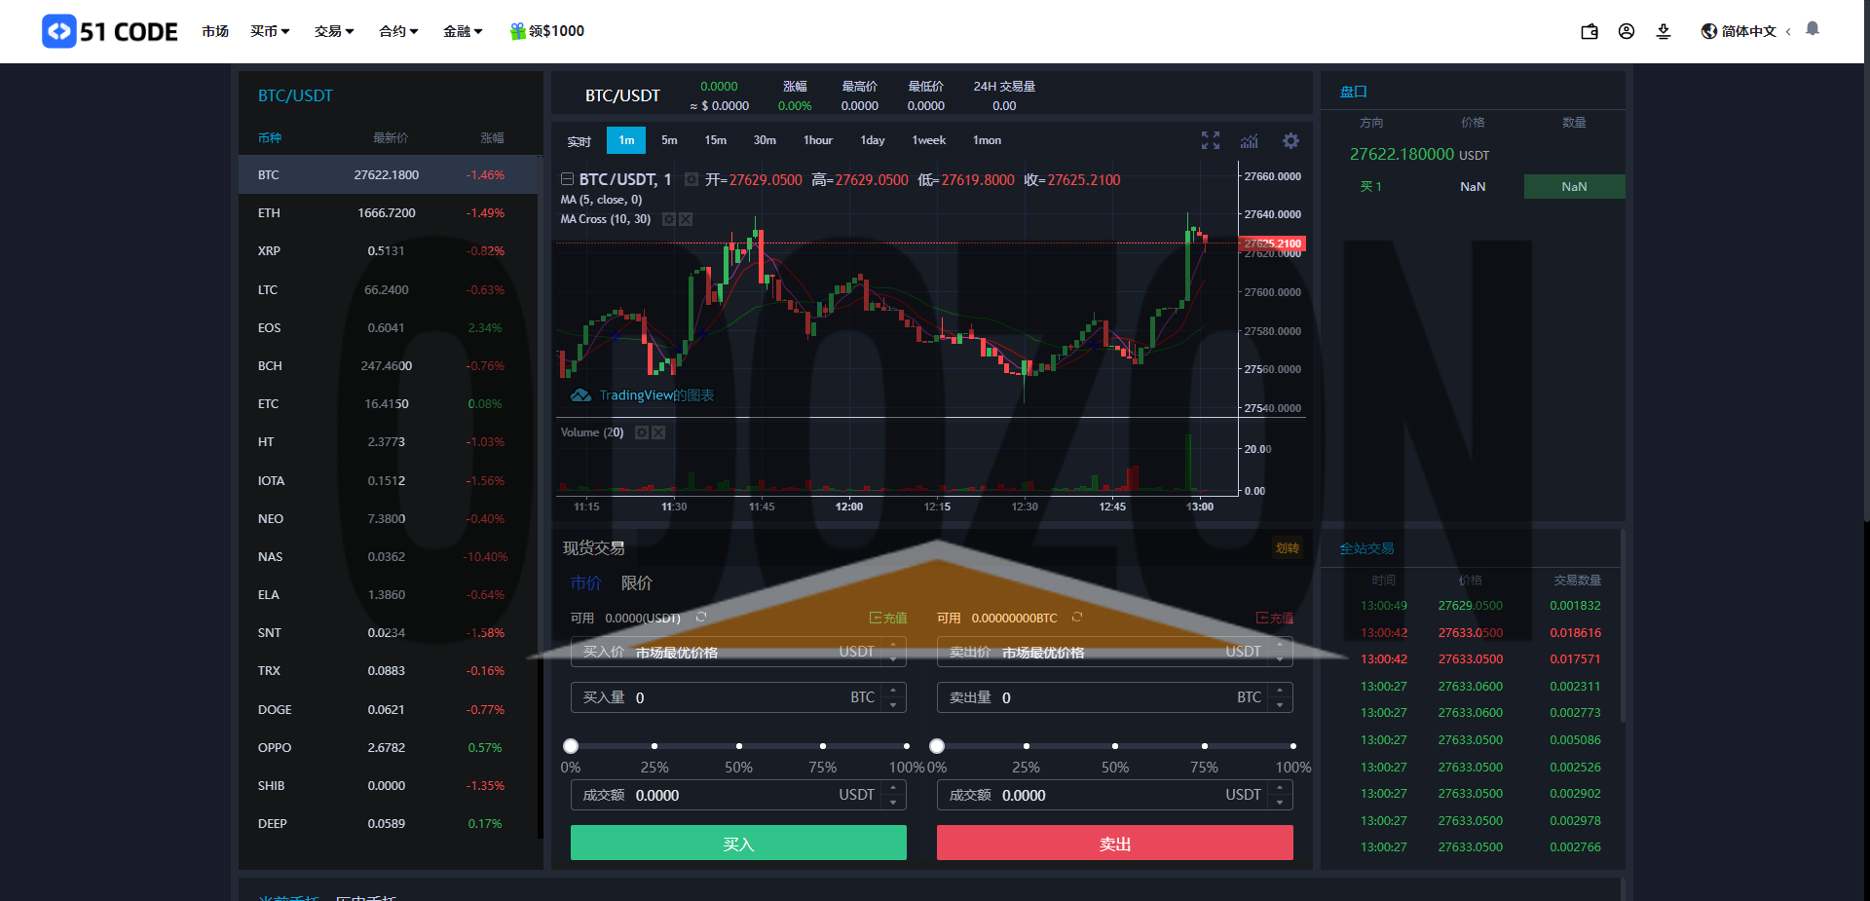The image size is (1870, 901).
Task: Select the 5m chart interval
Action: [x=669, y=140]
